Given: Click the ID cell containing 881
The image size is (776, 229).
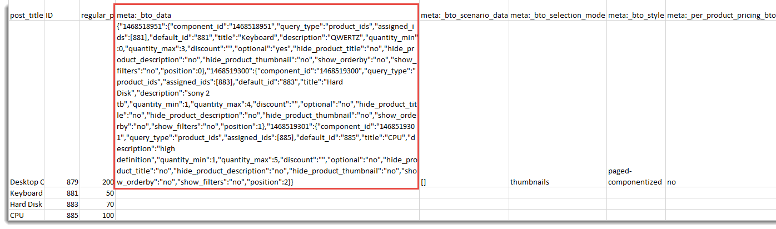Looking at the screenshot, I should click(x=62, y=193).
